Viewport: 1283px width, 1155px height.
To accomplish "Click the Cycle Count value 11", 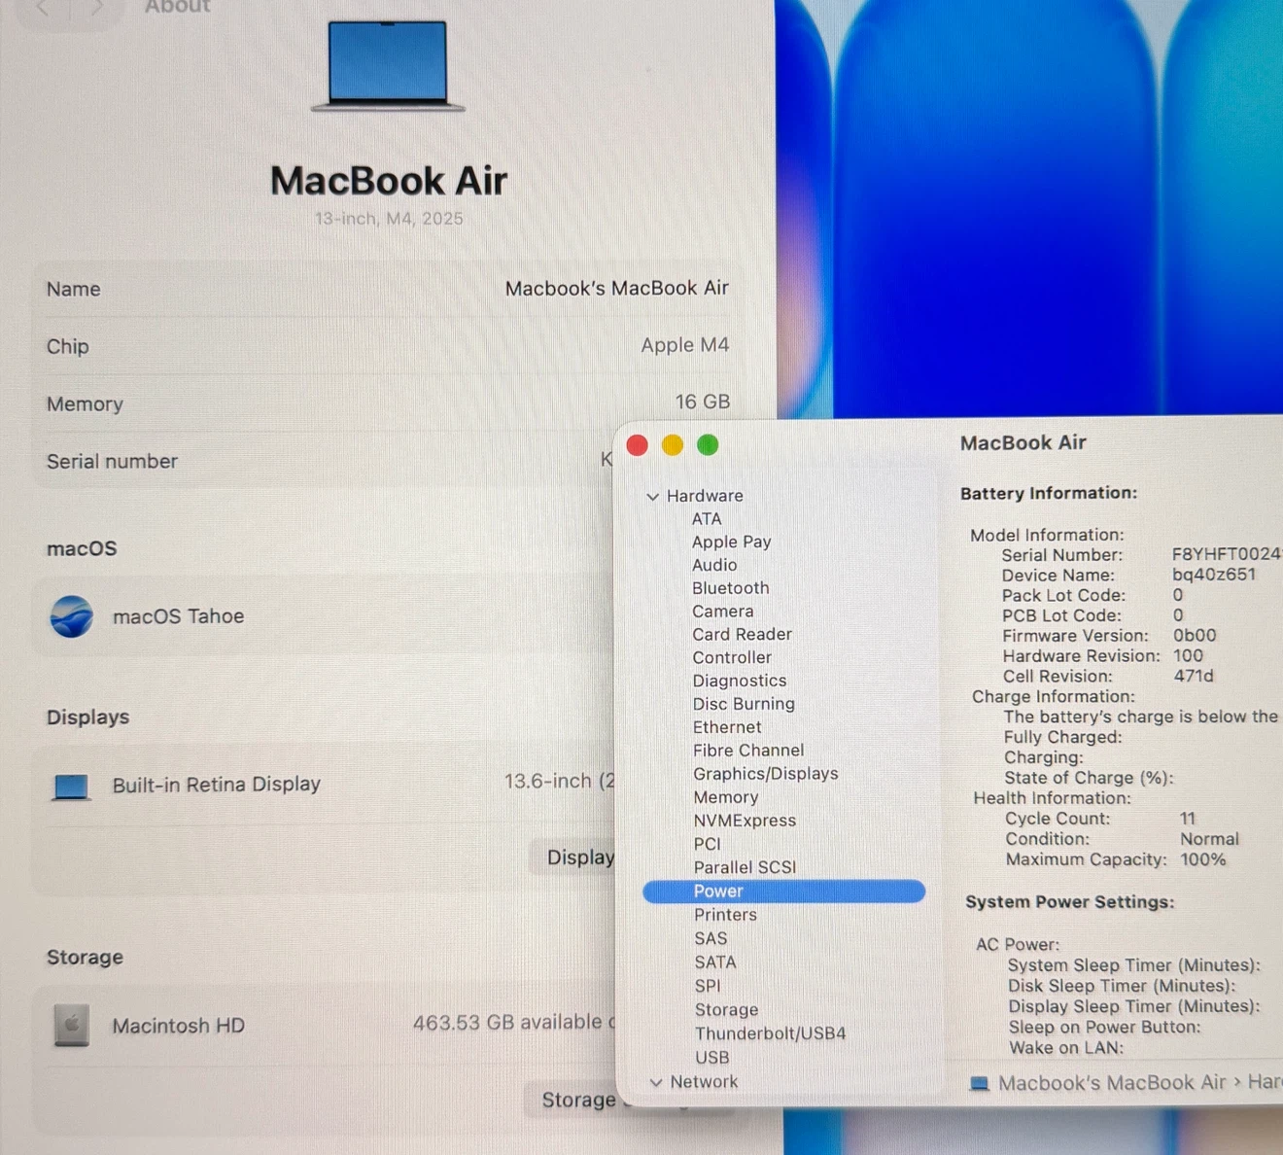I will [1188, 819].
